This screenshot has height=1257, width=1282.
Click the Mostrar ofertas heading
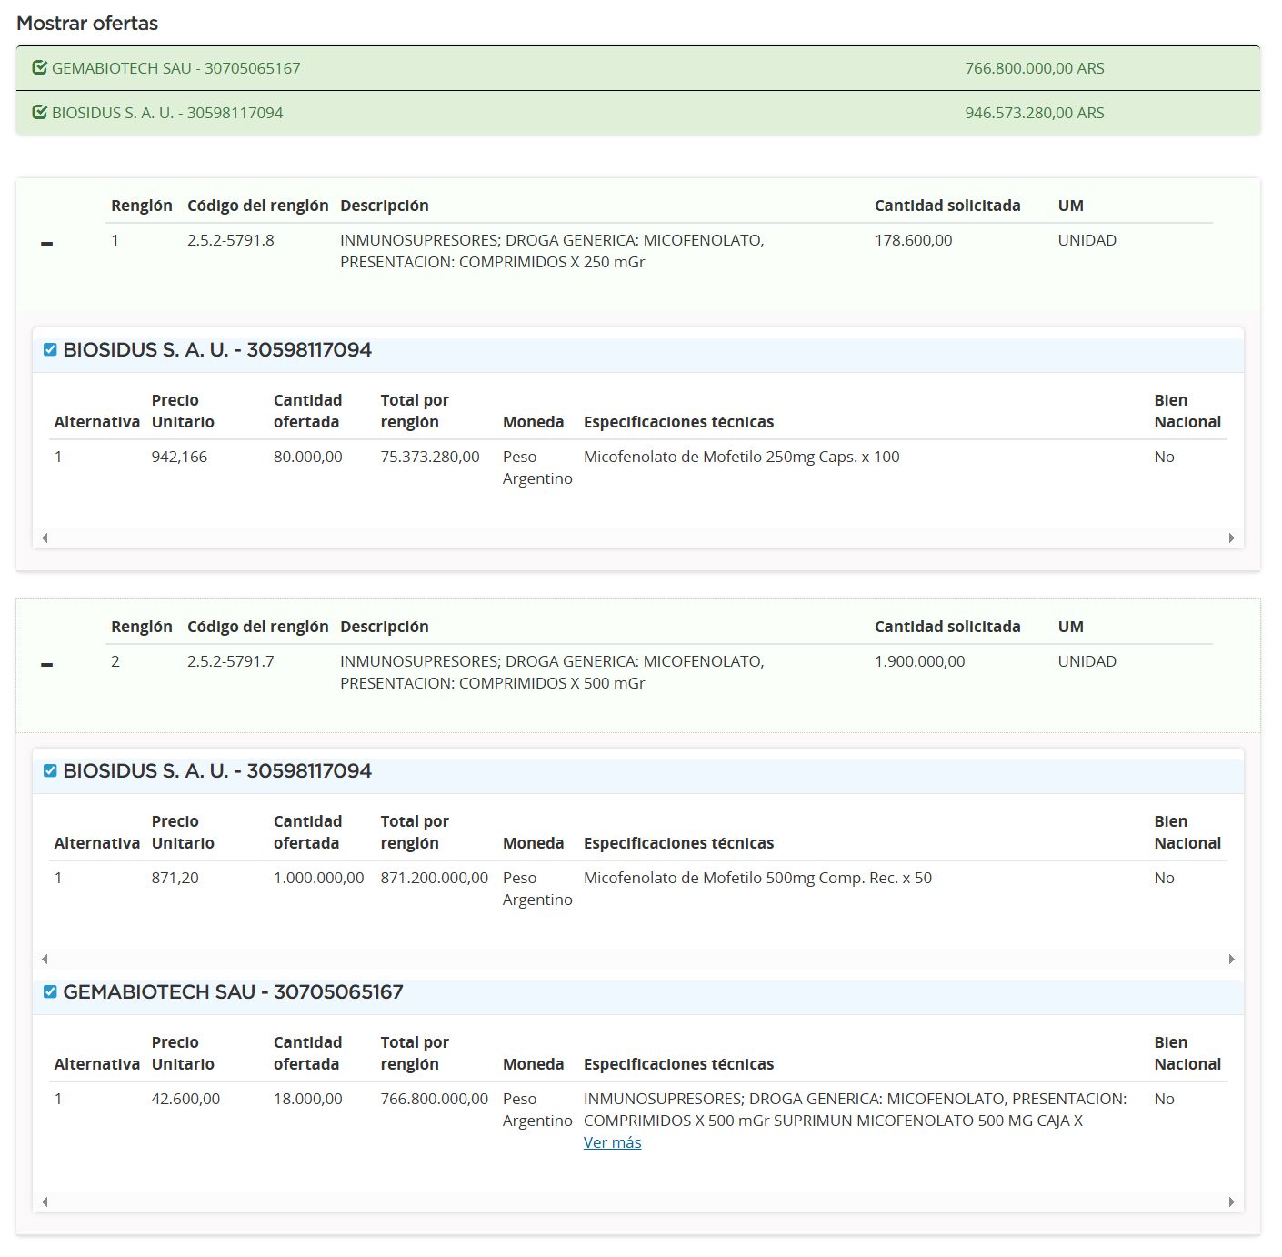(87, 24)
